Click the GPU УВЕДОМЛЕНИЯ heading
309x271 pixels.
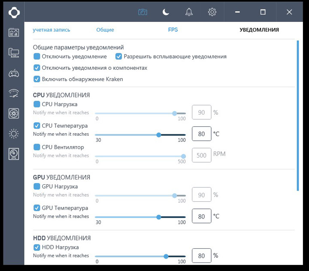pyautogui.click(x=61, y=177)
